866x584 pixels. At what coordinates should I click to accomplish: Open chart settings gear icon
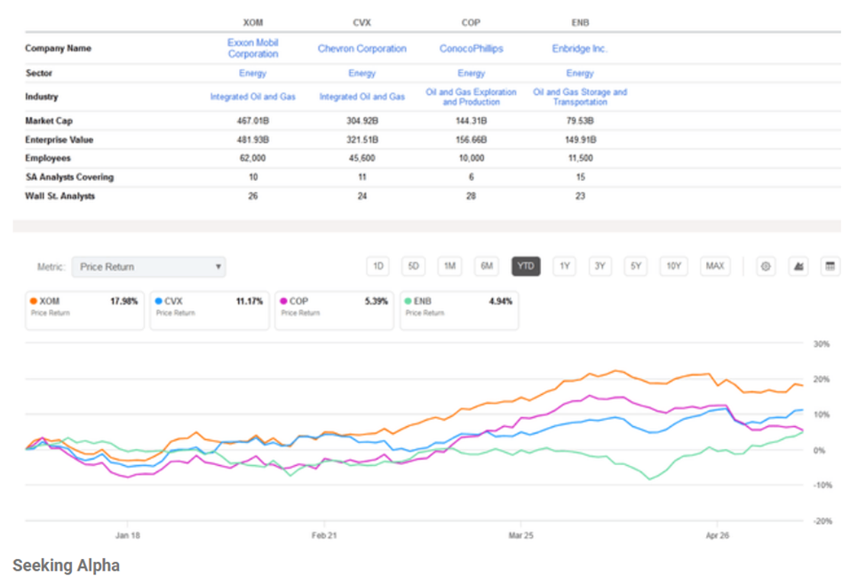[766, 266]
